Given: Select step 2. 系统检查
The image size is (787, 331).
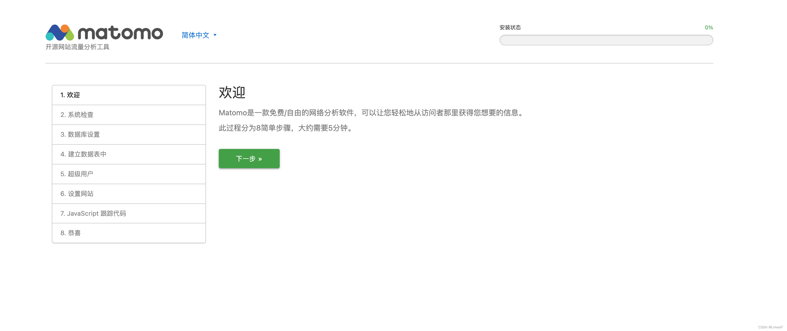Looking at the screenshot, I should [x=128, y=115].
